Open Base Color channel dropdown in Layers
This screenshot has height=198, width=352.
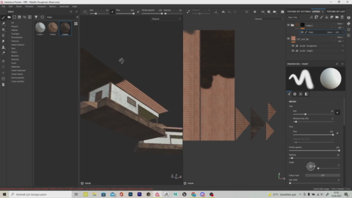294,17
